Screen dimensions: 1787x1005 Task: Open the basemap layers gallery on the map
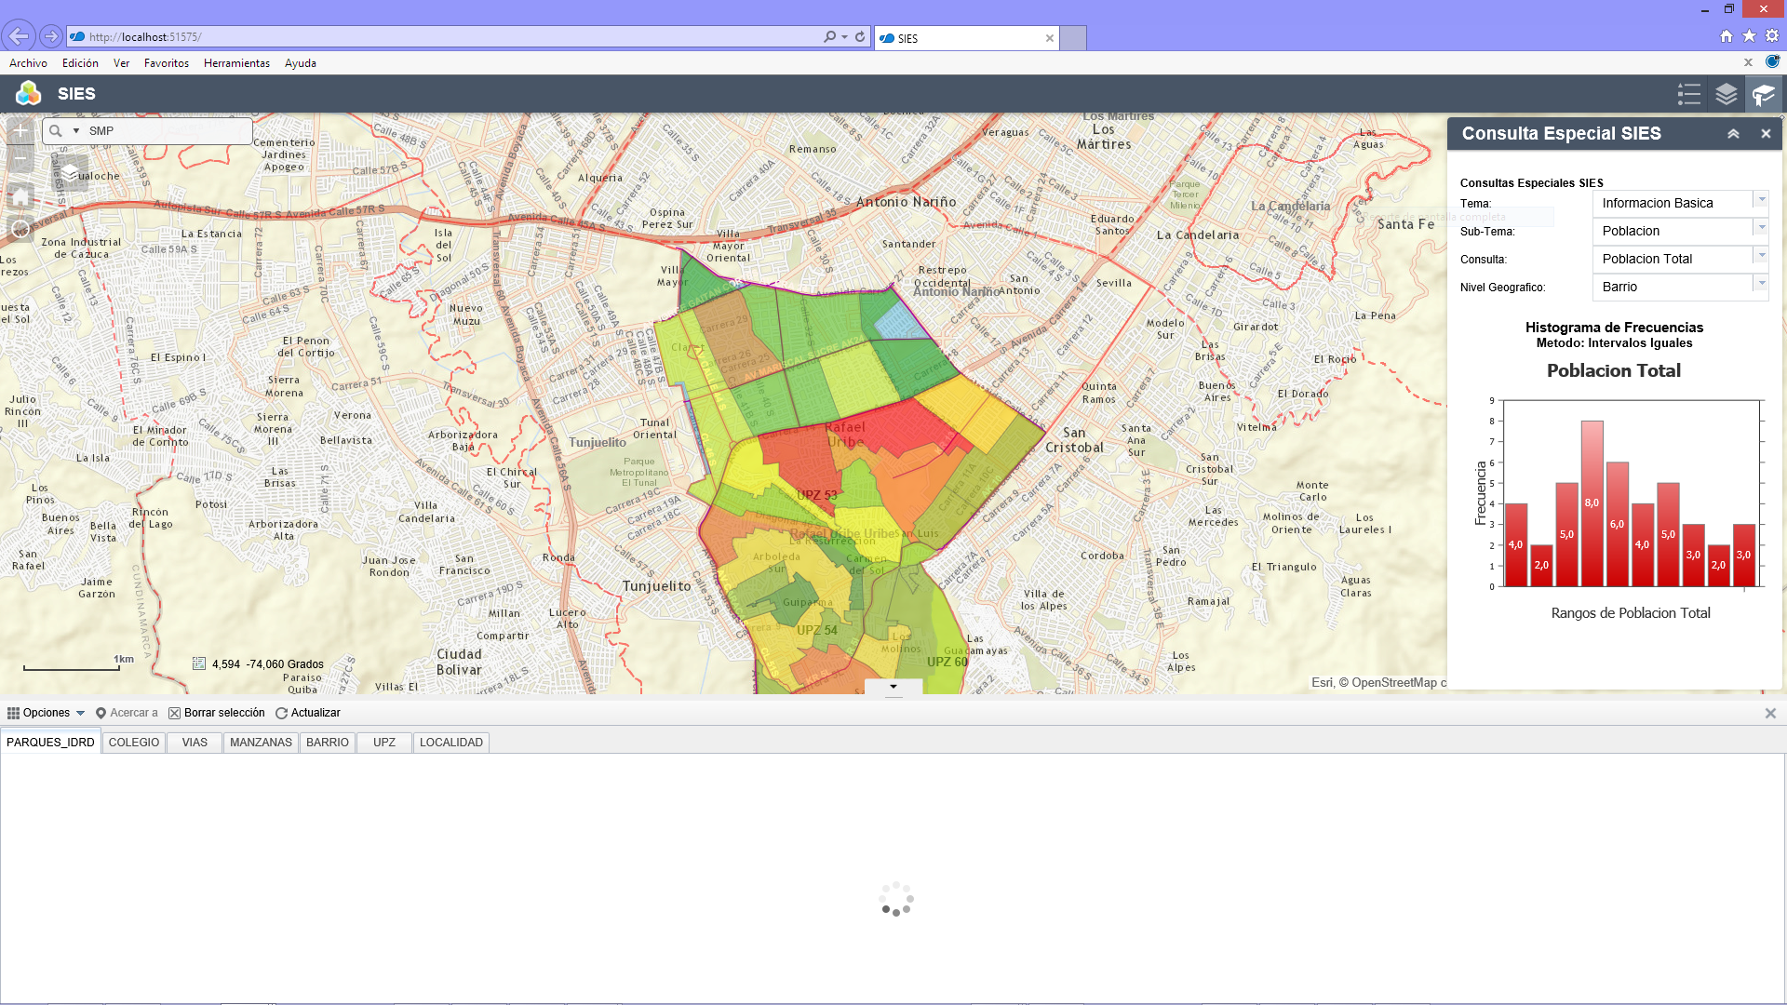click(70, 174)
